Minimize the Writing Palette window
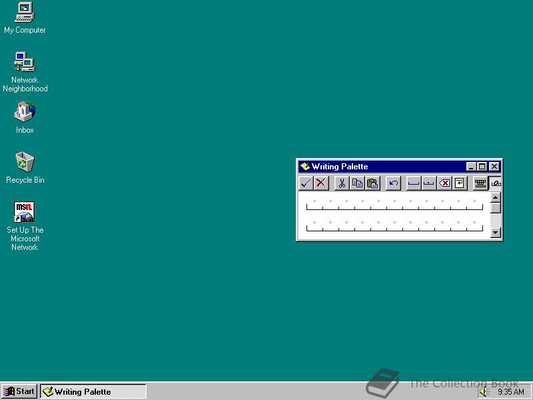The width and height of the screenshot is (533, 400). click(x=471, y=167)
